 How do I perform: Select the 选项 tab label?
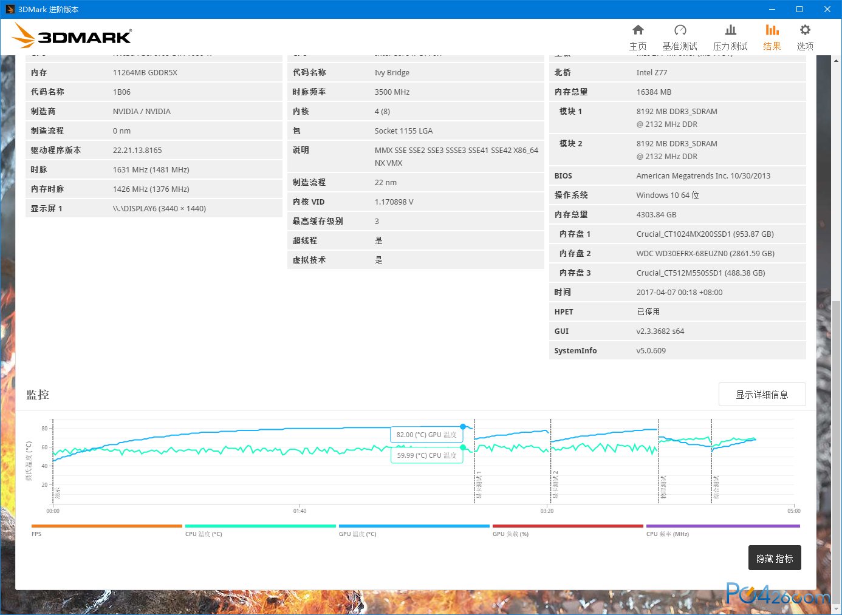click(x=805, y=46)
